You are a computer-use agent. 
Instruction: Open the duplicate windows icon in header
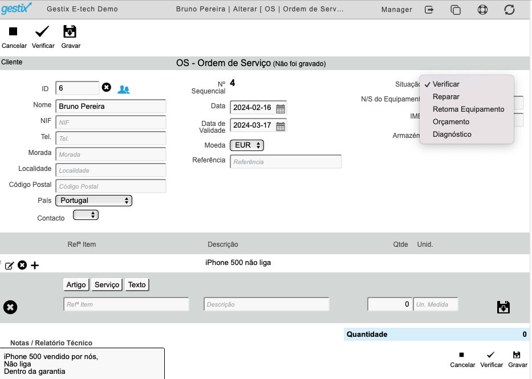coord(456,10)
